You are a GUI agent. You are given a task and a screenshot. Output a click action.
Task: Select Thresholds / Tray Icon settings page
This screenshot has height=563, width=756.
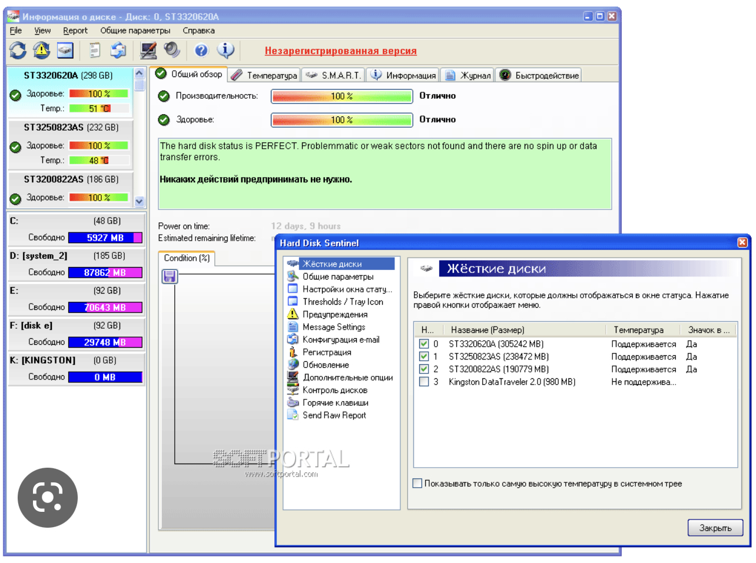pos(343,302)
